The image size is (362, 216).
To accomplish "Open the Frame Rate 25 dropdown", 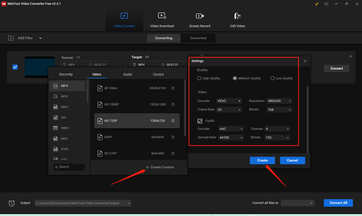I will tap(229, 110).
